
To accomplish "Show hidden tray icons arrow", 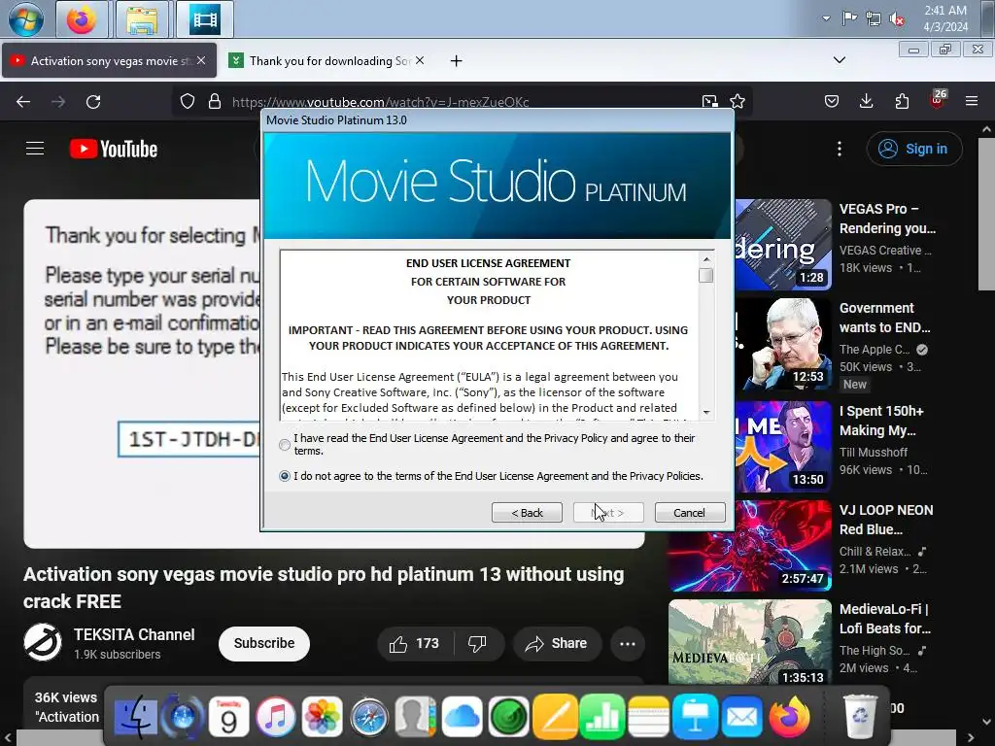I will pyautogui.click(x=826, y=18).
